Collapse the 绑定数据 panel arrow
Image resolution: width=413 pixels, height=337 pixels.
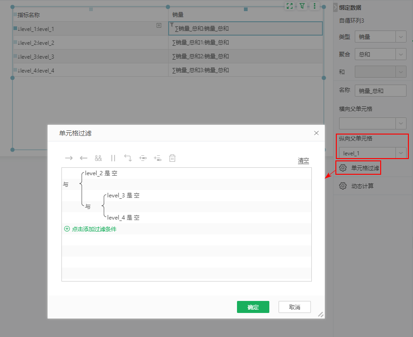pos(335,7)
